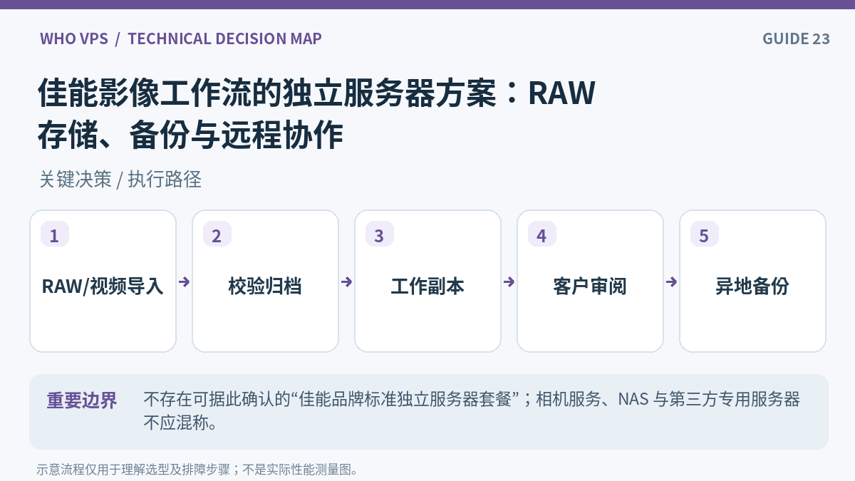This screenshot has width=855, height=481.
Task: Click the GUIDE 23 label
Action: [796, 38]
